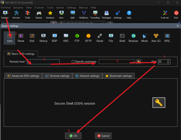Select the Aws S3 session type
The height and width of the screenshot is (140, 181).
click(156, 38)
